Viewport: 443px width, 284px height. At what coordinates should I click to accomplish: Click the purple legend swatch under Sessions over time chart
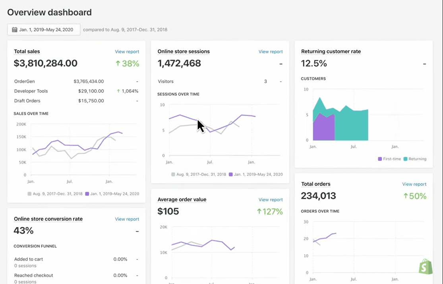click(231, 174)
